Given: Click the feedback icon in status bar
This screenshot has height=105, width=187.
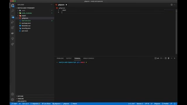Looking at the screenshot, I should [x=171, y=104].
